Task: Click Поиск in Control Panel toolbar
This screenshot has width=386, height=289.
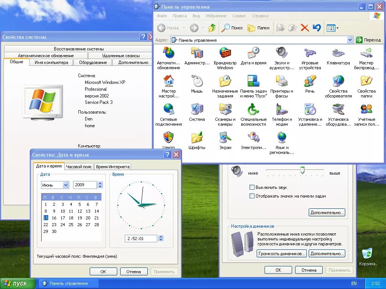Action: point(232,28)
